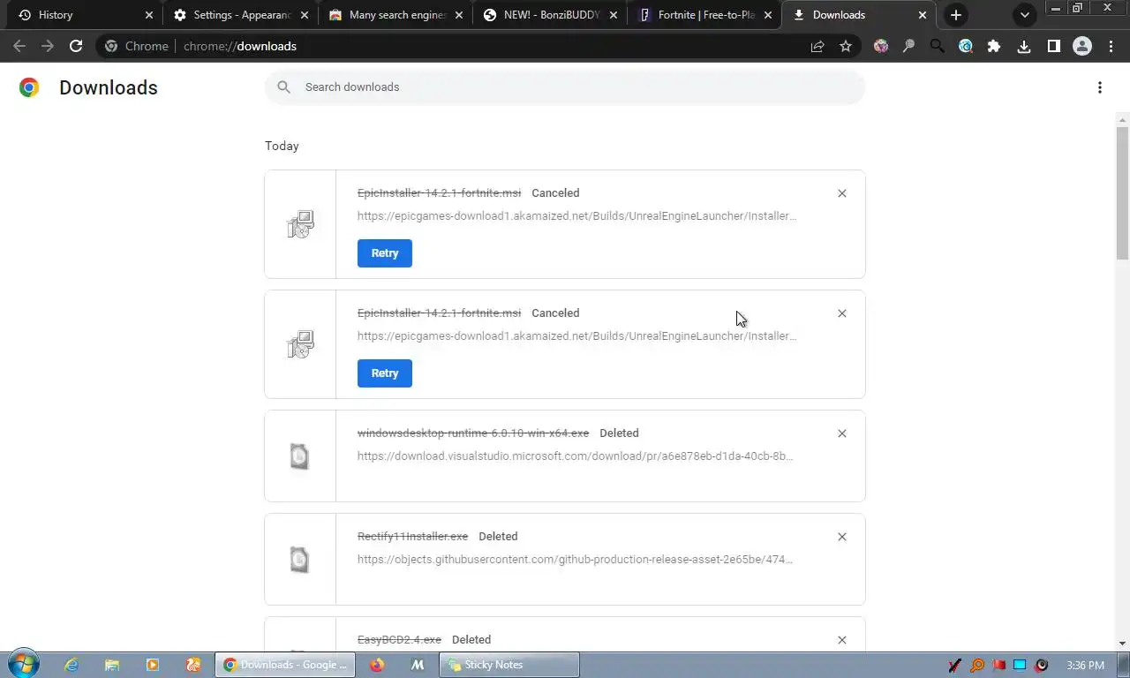The width and height of the screenshot is (1130, 678).
Task: Select the 'Deleted' label of Rectify11Installer.exe
Action: pos(498,537)
